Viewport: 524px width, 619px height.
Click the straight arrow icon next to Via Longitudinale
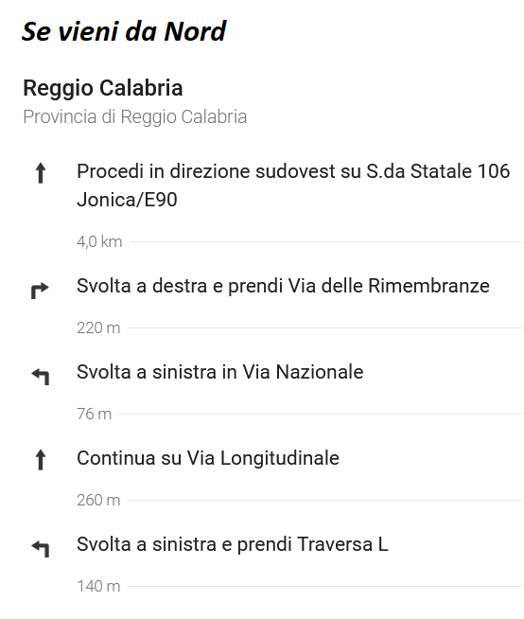pos(41,460)
